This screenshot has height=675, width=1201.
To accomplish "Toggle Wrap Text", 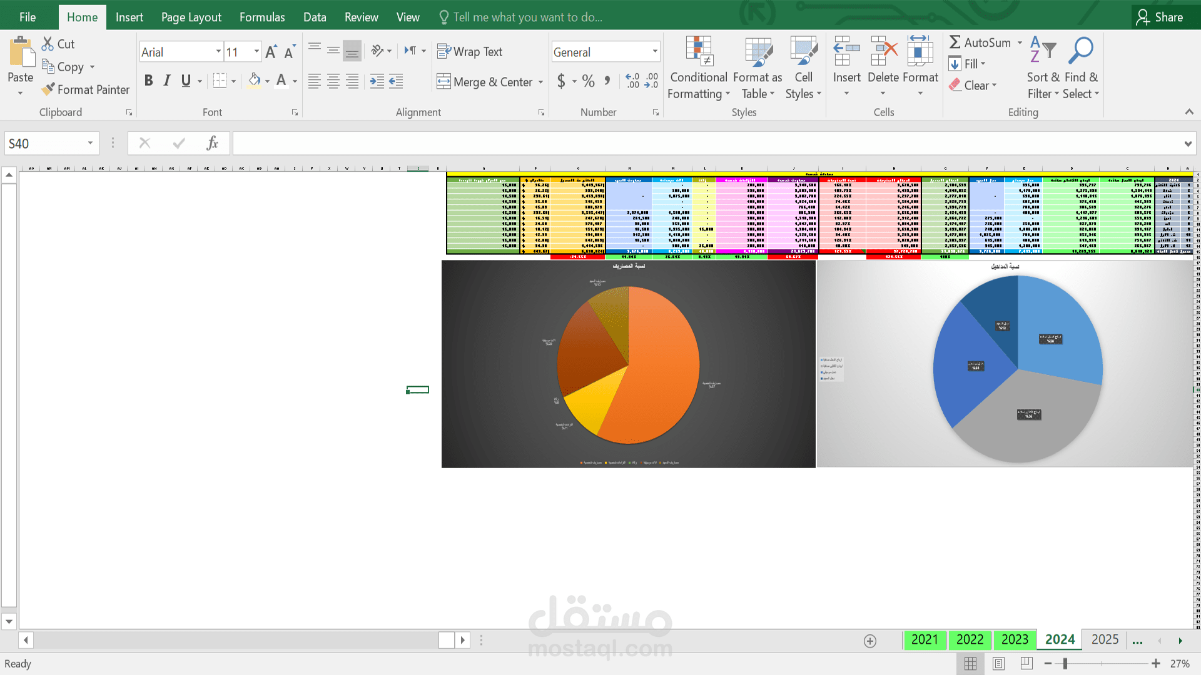I will 470,51.
